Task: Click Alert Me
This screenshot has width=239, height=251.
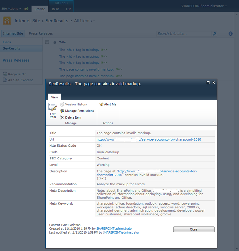Action: [108, 104]
